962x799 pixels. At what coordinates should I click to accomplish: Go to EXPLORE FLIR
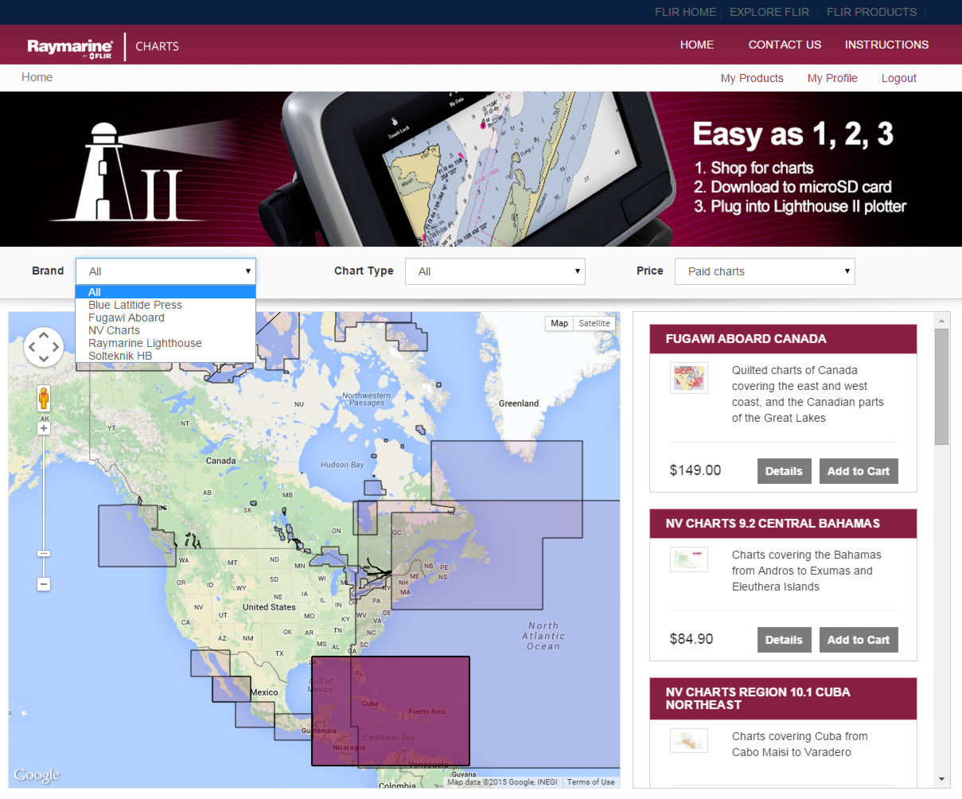click(769, 12)
